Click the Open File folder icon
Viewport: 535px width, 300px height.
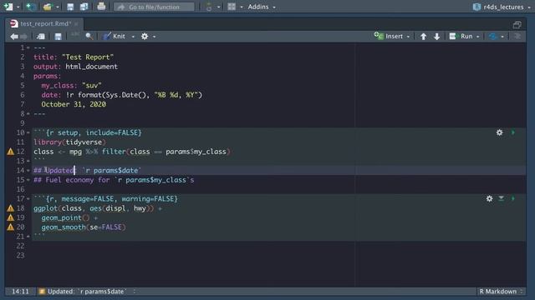point(47,7)
